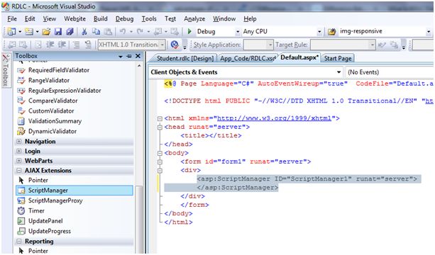The height and width of the screenshot is (255, 435).
Task: Click the validation check globe icon
Action: (x=175, y=45)
